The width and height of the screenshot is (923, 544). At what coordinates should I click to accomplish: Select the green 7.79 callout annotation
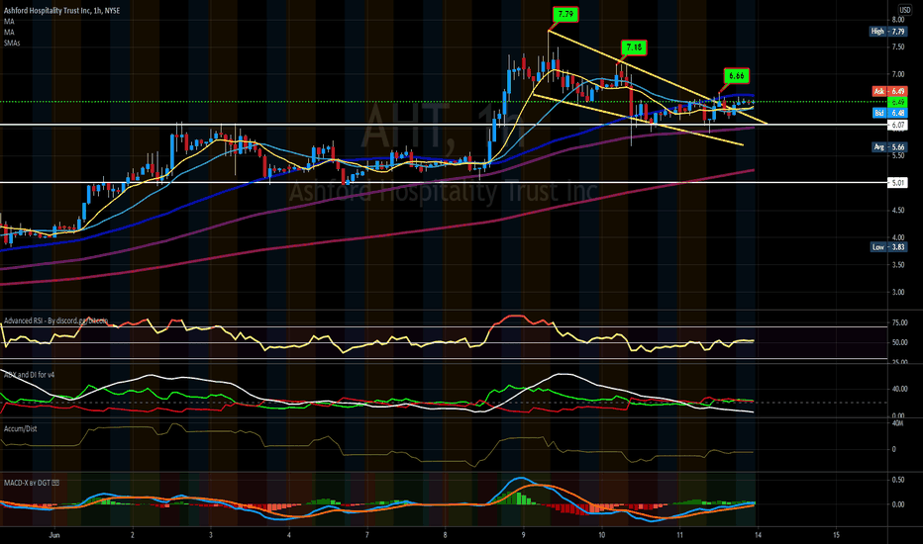pos(565,14)
